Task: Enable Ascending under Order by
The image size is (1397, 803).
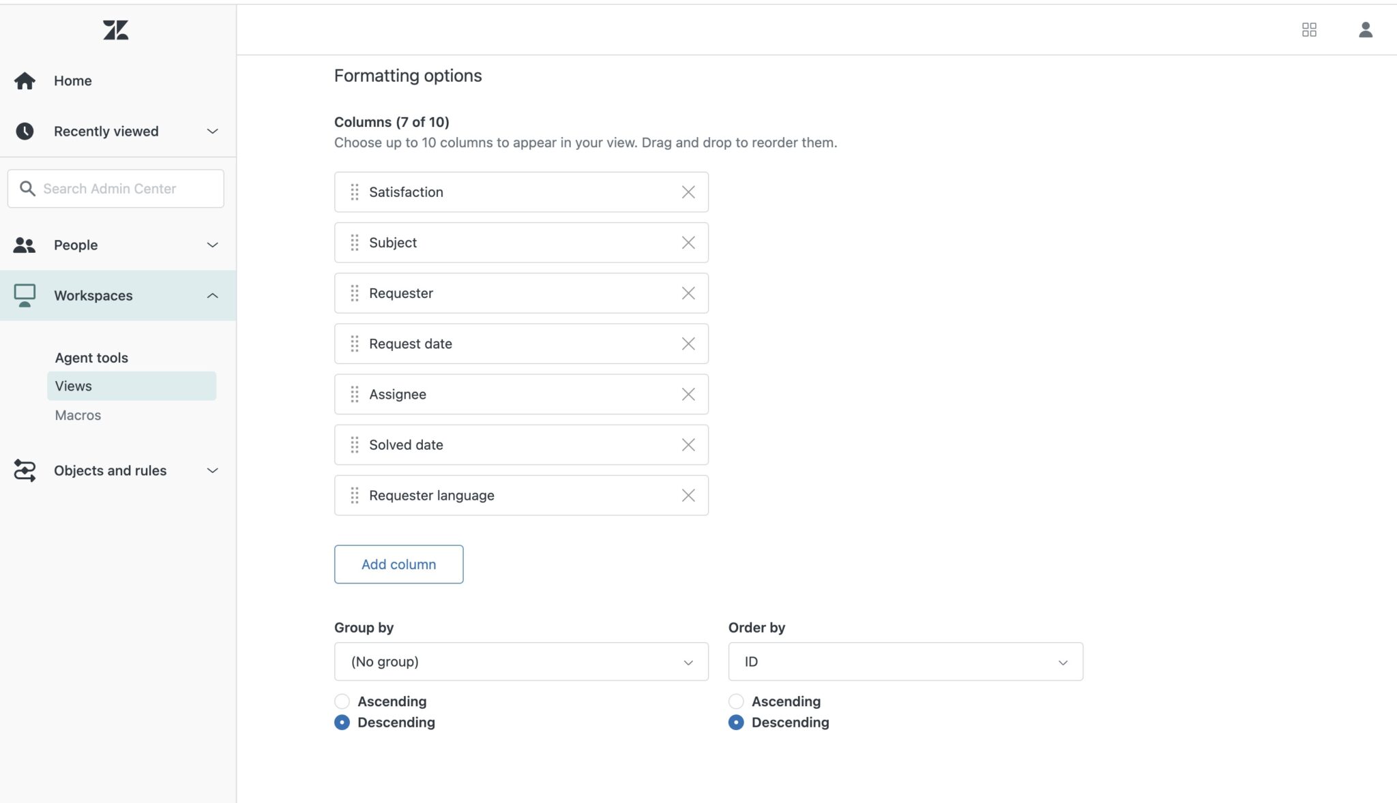Action: (x=736, y=701)
